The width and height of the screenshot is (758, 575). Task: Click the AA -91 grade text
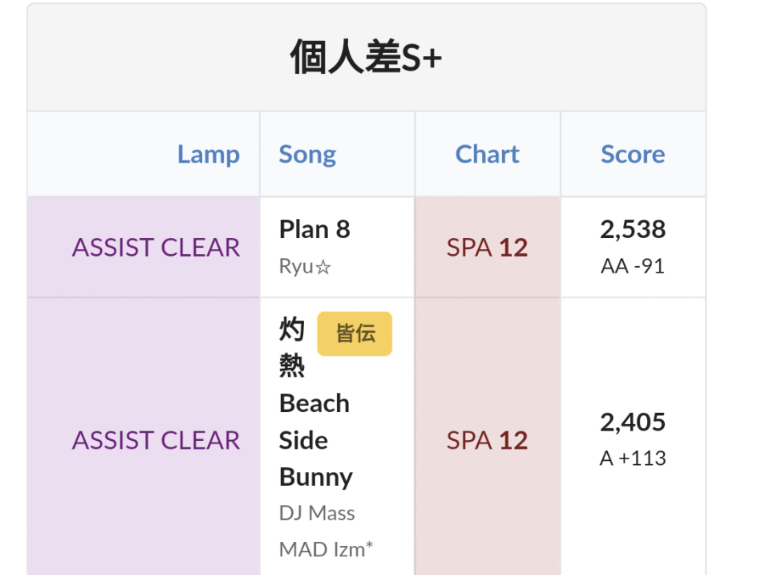pos(633,266)
